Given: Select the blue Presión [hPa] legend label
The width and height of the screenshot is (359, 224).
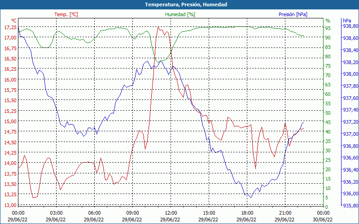Looking at the screenshot, I should tap(293, 14).
